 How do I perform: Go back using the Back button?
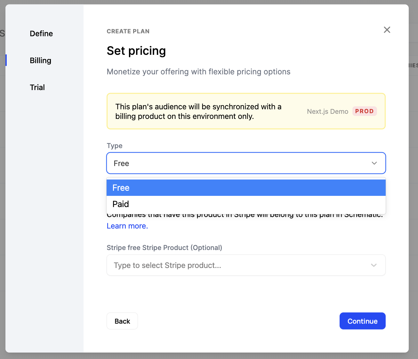(122, 321)
